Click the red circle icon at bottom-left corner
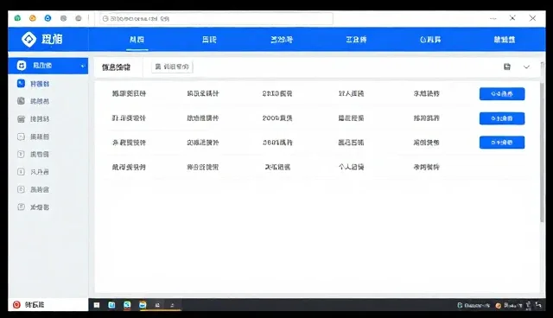The width and height of the screenshot is (553, 318). (16, 304)
